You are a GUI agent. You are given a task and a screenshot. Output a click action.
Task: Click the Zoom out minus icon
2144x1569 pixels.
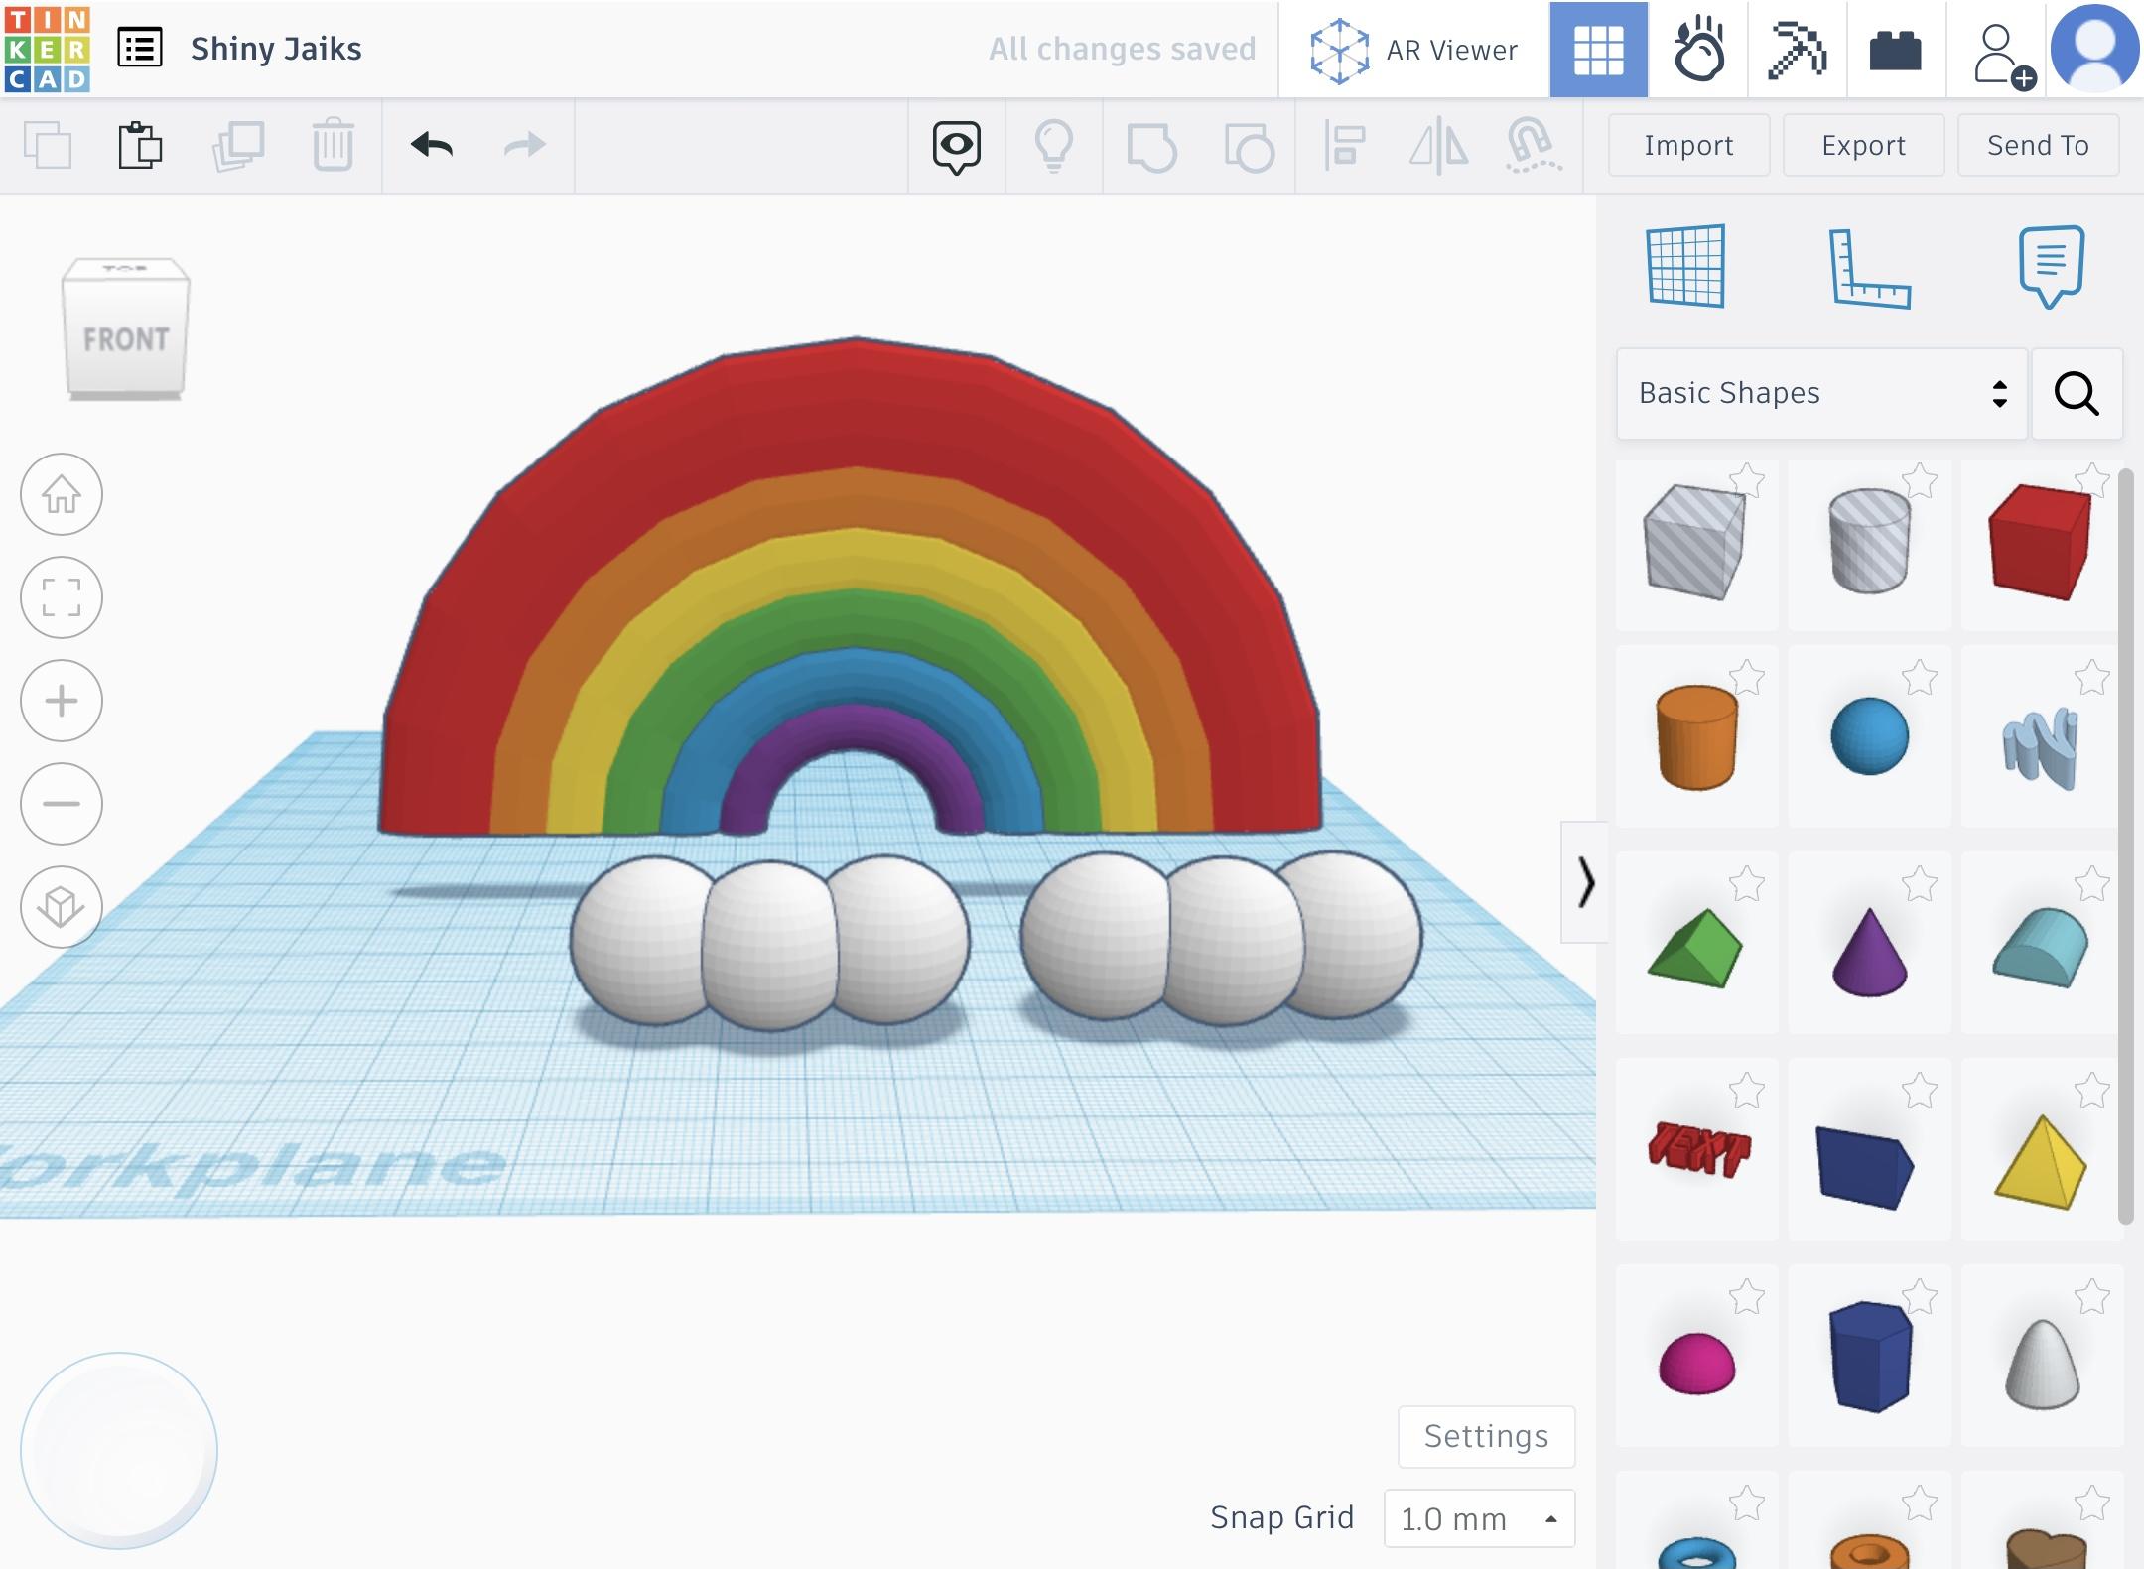click(x=62, y=804)
